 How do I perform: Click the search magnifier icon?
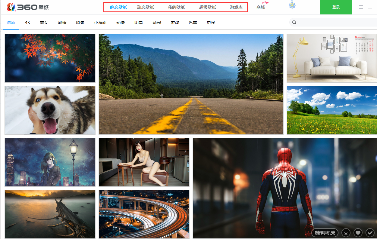tap(294, 22)
